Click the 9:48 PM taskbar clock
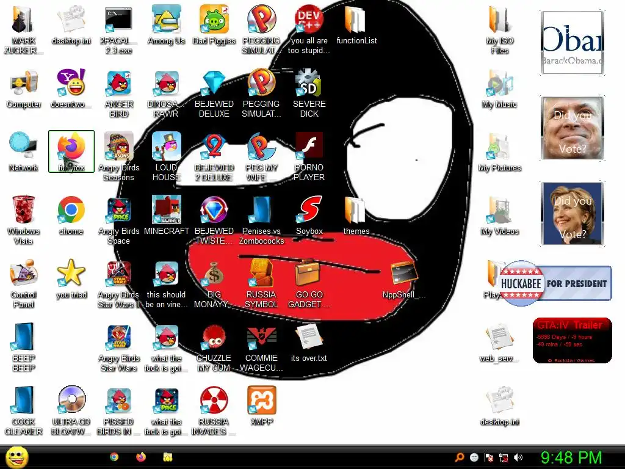 pyautogui.click(x=571, y=457)
